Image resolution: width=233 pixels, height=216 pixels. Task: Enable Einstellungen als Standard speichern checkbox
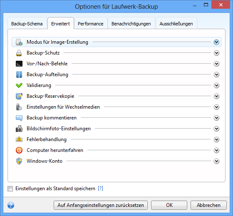(10, 189)
